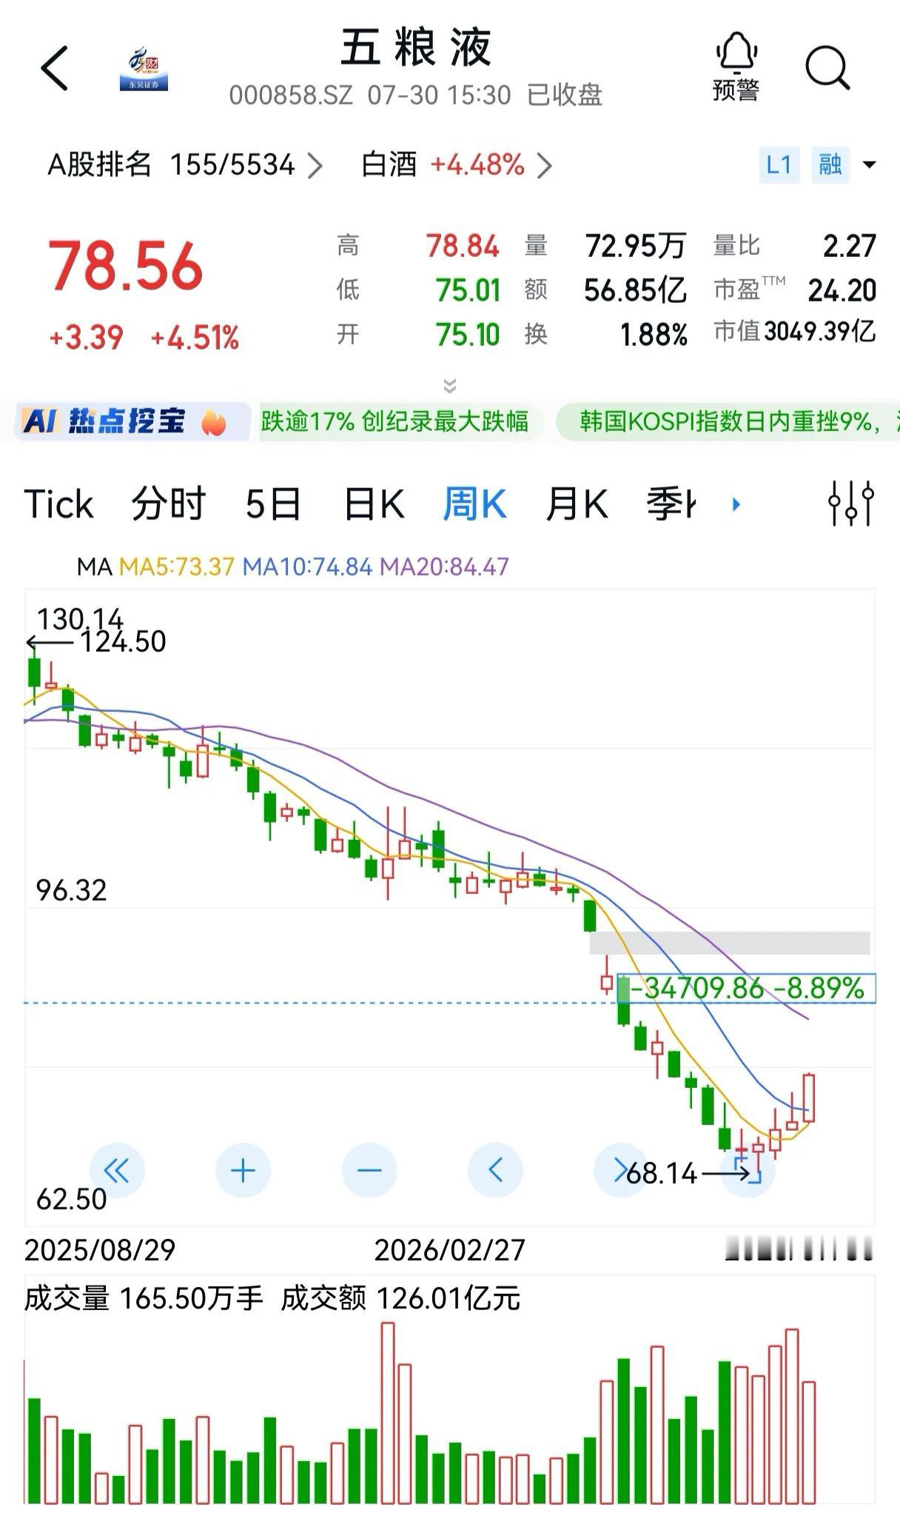The image size is (900, 1516).
Task: Switch to 日K tab
Action: pyautogui.click(x=375, y=504)
